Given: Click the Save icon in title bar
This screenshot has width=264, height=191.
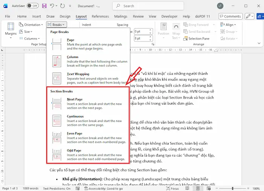Looking at the screenshot, I should pos(45,6).
